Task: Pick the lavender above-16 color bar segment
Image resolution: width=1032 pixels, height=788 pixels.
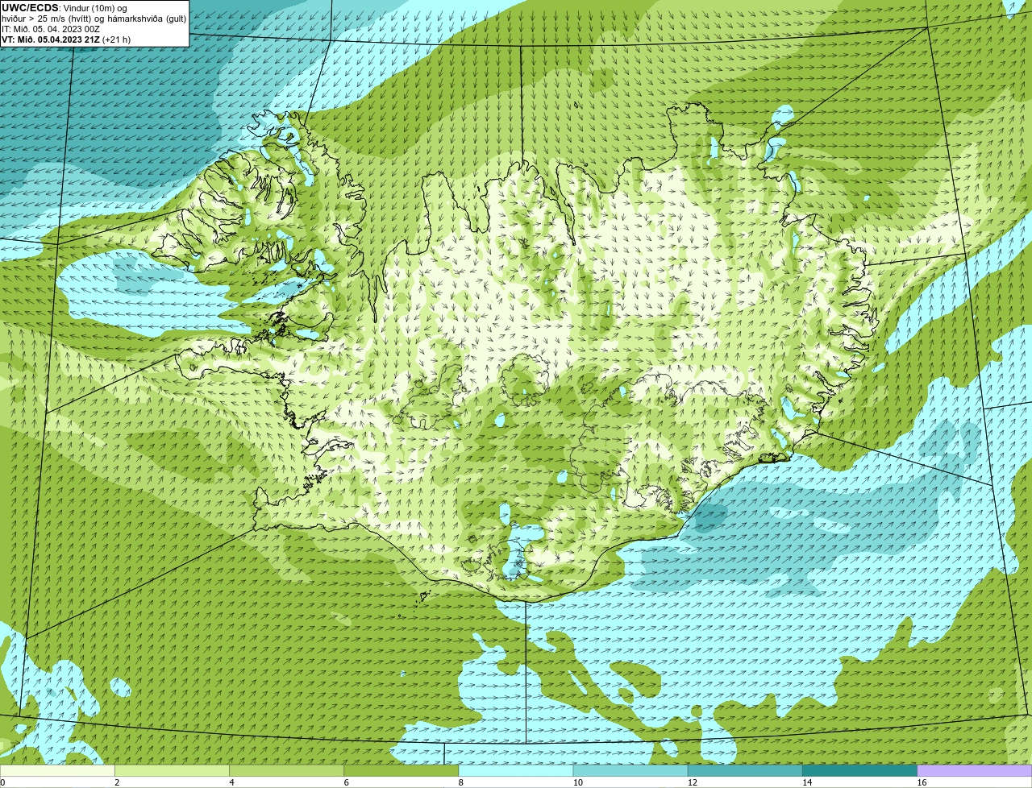Action: coord(975,771)
